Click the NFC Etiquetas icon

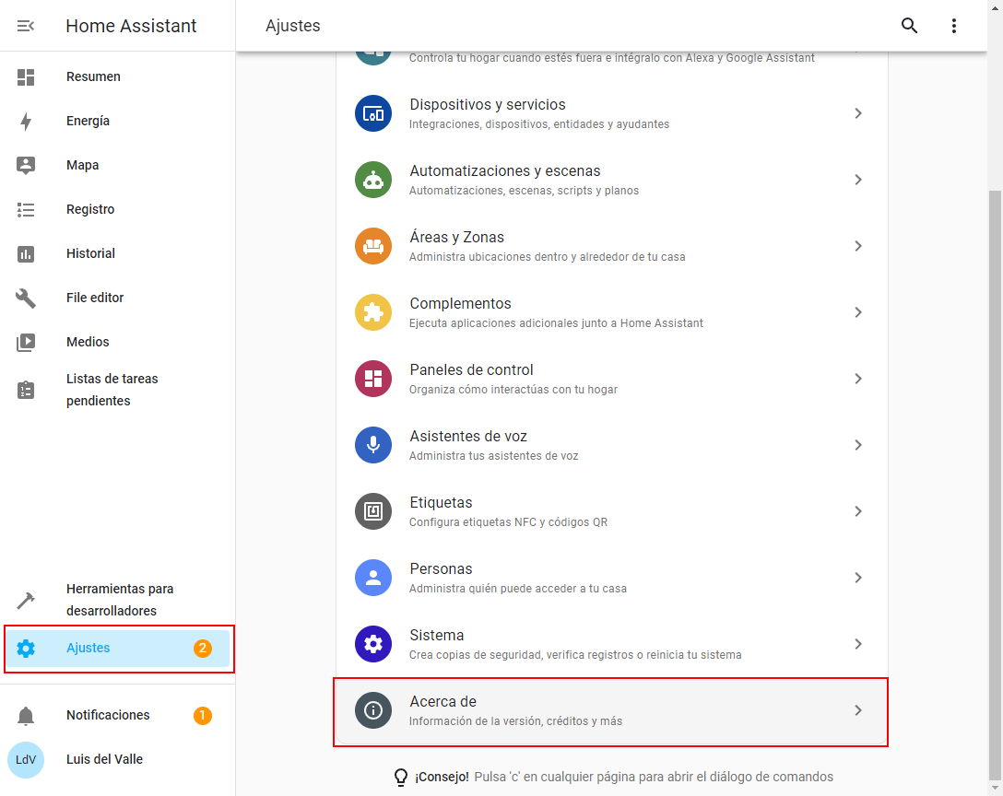[373, 511]
